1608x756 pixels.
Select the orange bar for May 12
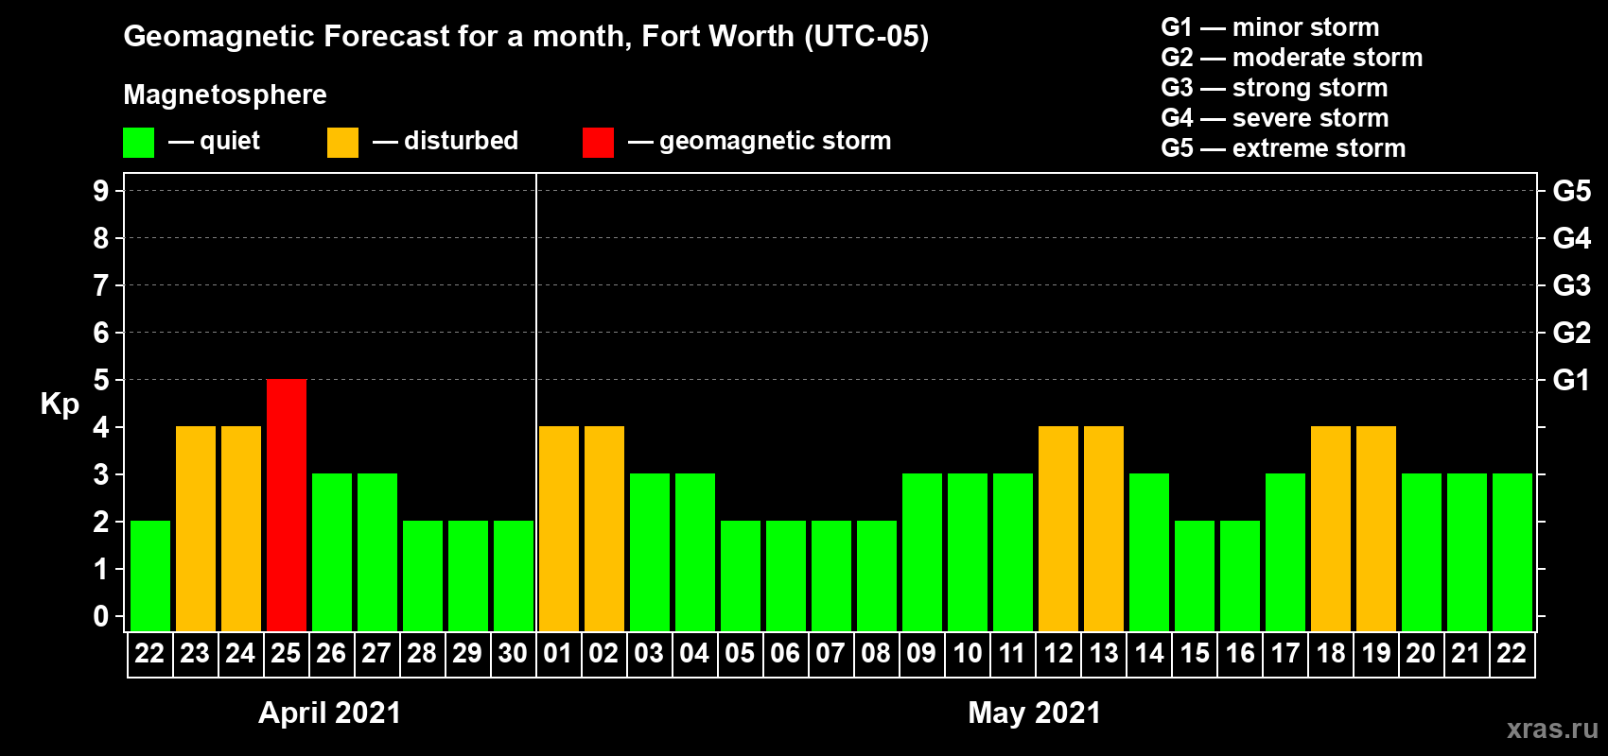[x=1057, y=528]
